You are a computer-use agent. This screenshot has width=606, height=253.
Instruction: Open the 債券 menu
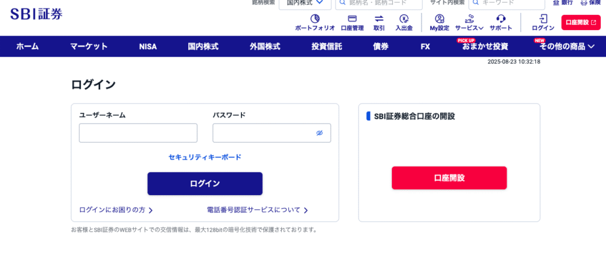click(381, 47)
